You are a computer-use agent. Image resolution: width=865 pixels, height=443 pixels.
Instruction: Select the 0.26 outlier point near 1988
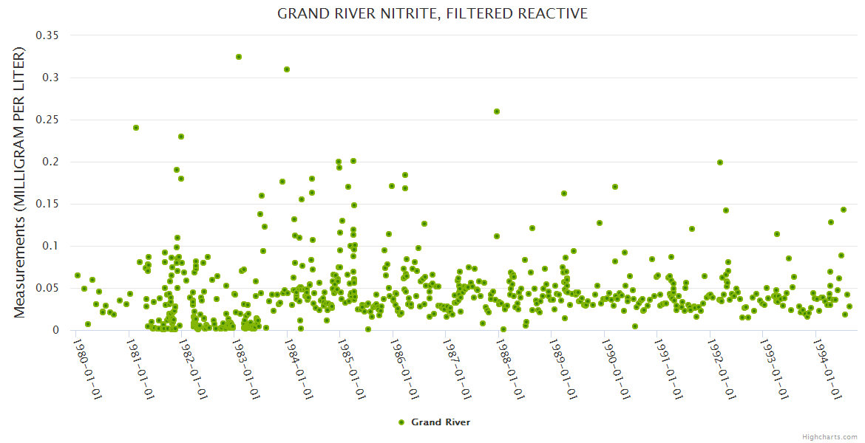pos(497,111)
